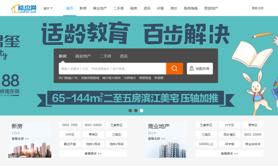Click the LouPan.com house logo
This screenshot has width=278, height=167.
point(24,8)
